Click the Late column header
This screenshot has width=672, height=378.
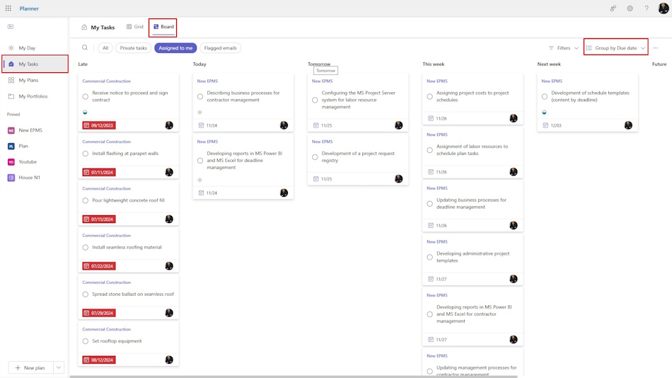coord(83,64)
